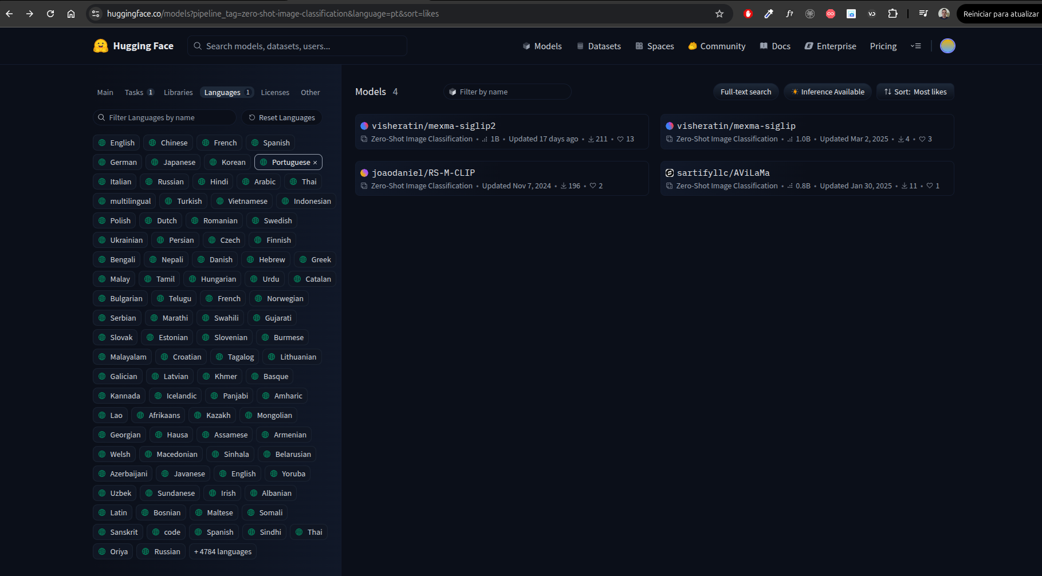Expand the +4784 languages list

222,552
